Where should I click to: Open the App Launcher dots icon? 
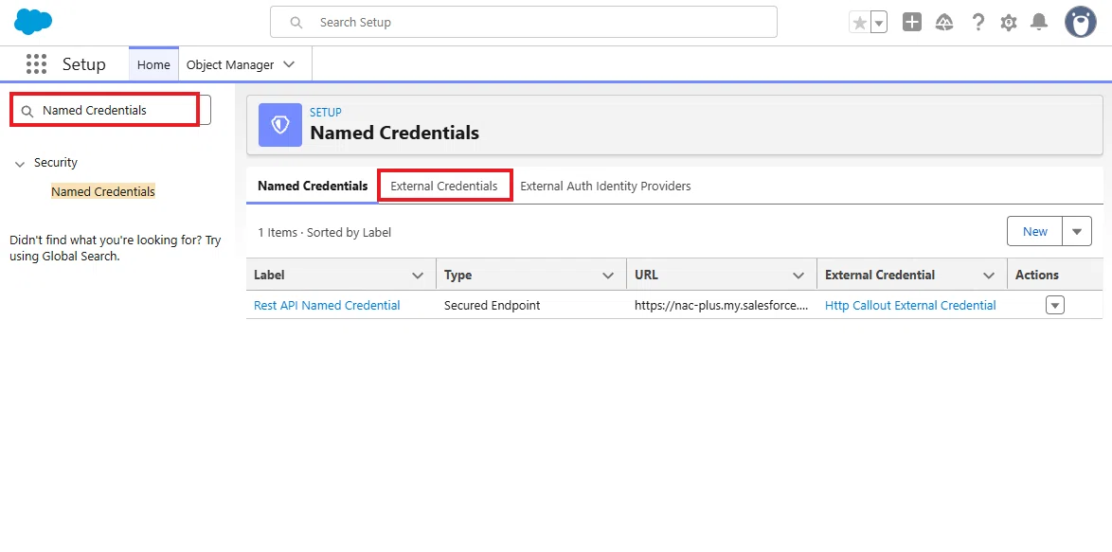pos(36,63)
